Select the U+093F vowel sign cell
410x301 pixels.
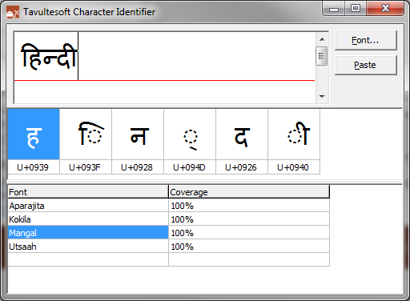point(86,142)
